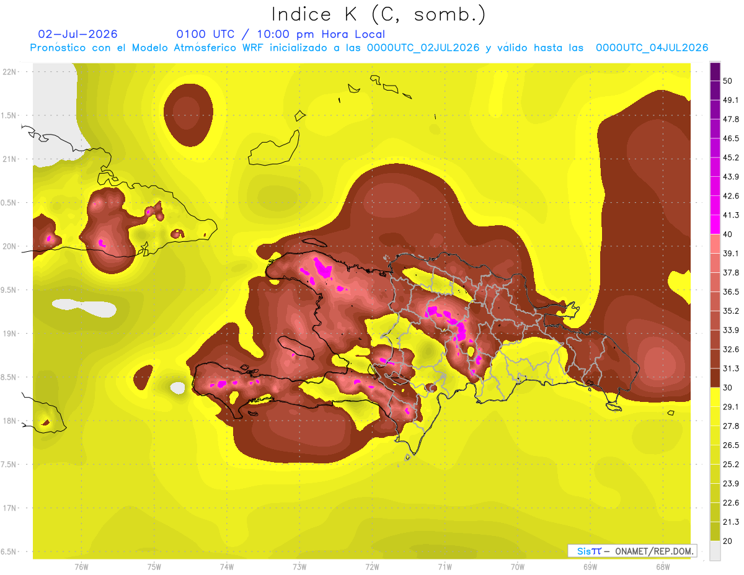
Task: Click the '29.1' colorbar value
Action: coord(731,407)
